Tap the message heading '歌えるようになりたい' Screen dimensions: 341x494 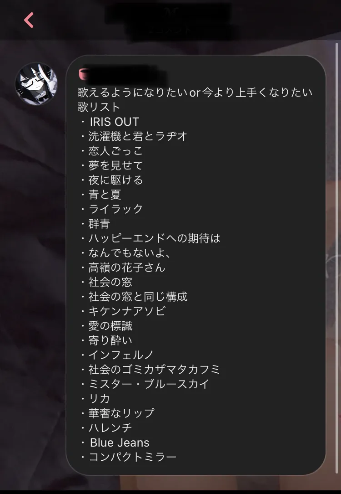pyautogui.click(x=132, y=93)
